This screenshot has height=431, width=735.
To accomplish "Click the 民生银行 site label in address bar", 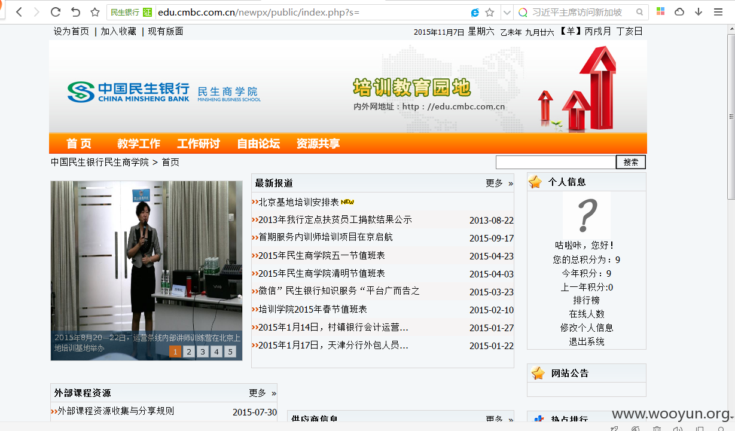I will [125, 12].
